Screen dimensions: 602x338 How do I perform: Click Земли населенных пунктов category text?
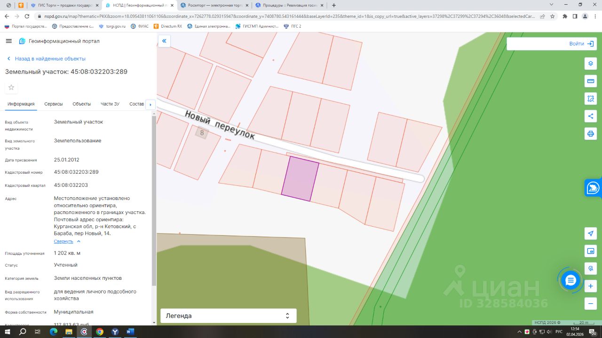point(88,278)
